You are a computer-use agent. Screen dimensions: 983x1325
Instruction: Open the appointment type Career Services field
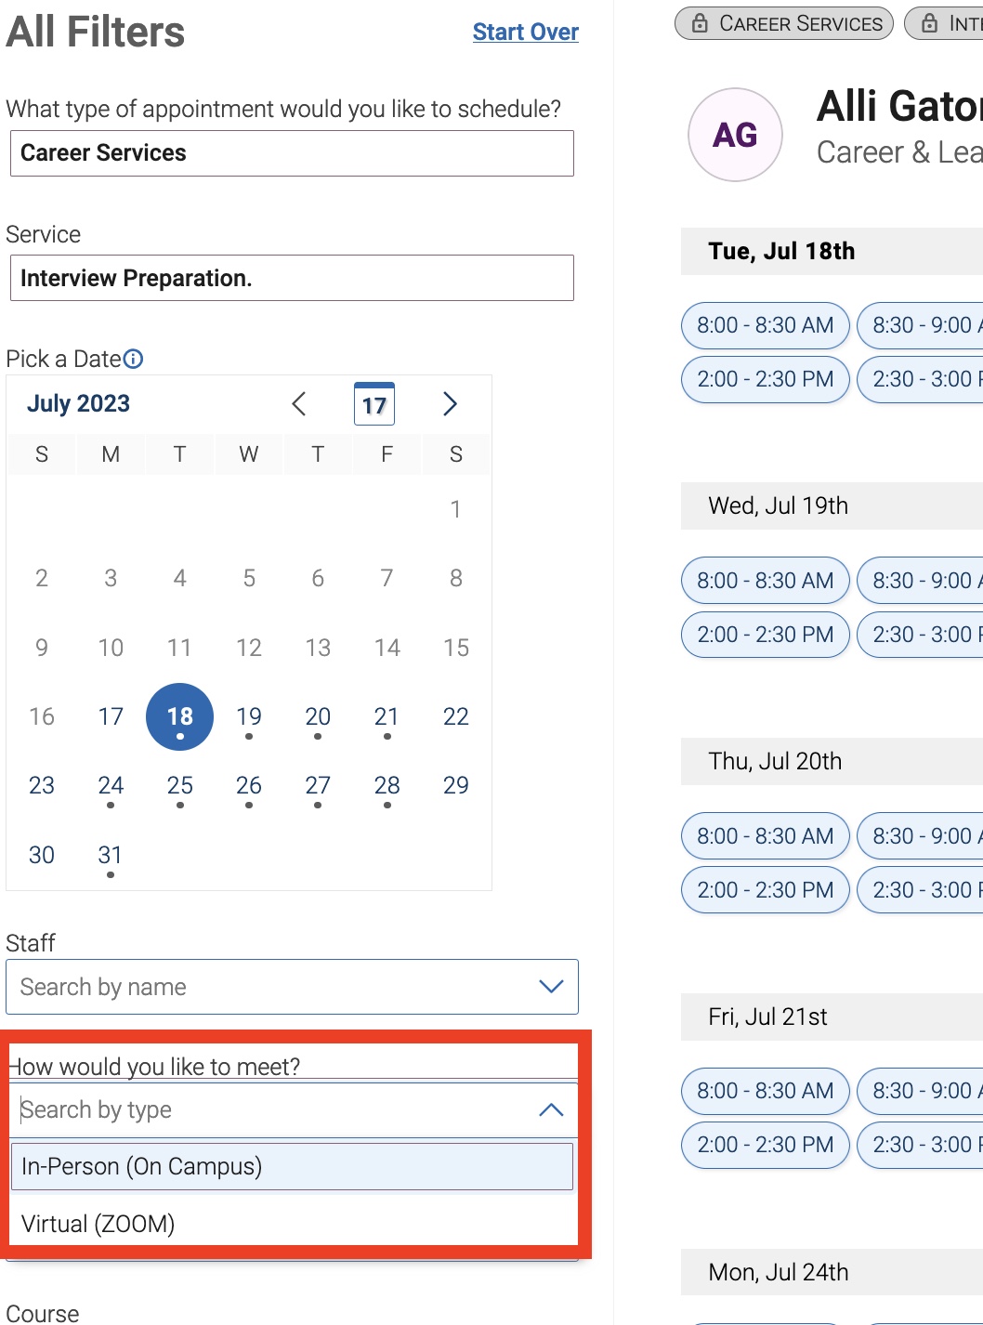click(292, 153)
